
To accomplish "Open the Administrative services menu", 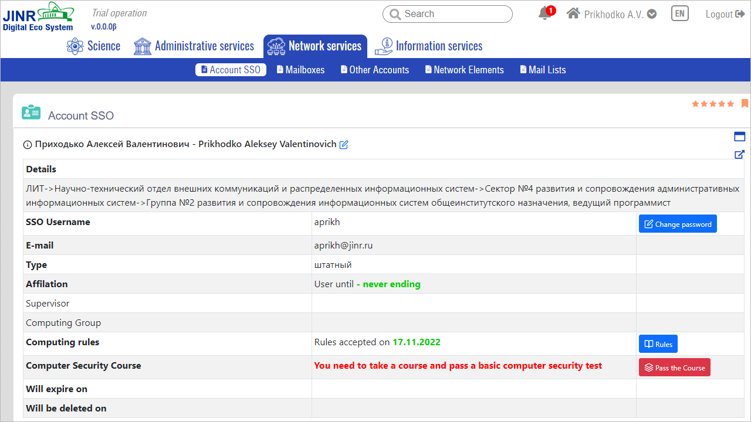I will pos(194,46).
